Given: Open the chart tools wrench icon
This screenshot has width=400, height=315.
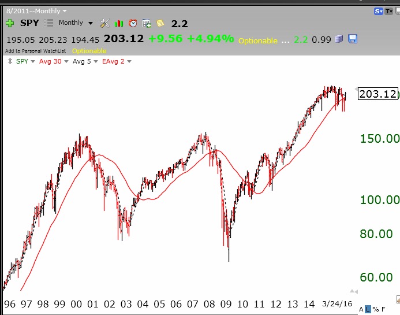Looking at the screenshot, I should [x=104, y=23].
